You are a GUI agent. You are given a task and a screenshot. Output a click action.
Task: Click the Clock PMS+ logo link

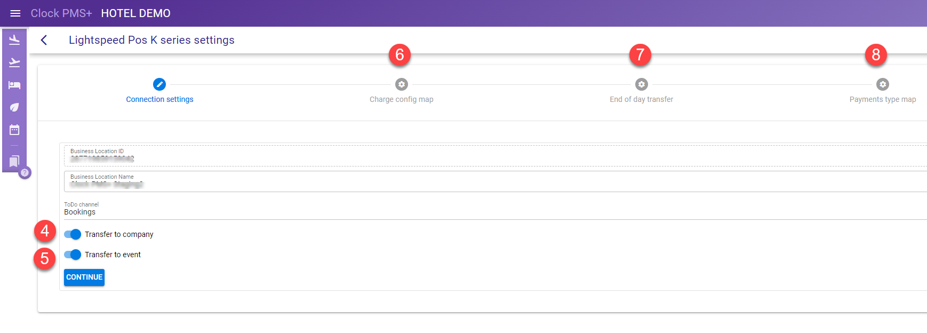(61, 13)
